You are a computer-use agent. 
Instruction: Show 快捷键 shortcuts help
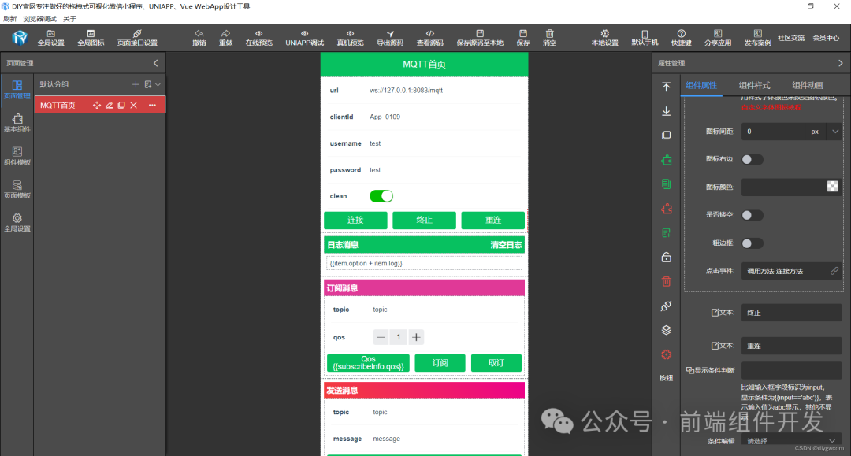(681, 38)
